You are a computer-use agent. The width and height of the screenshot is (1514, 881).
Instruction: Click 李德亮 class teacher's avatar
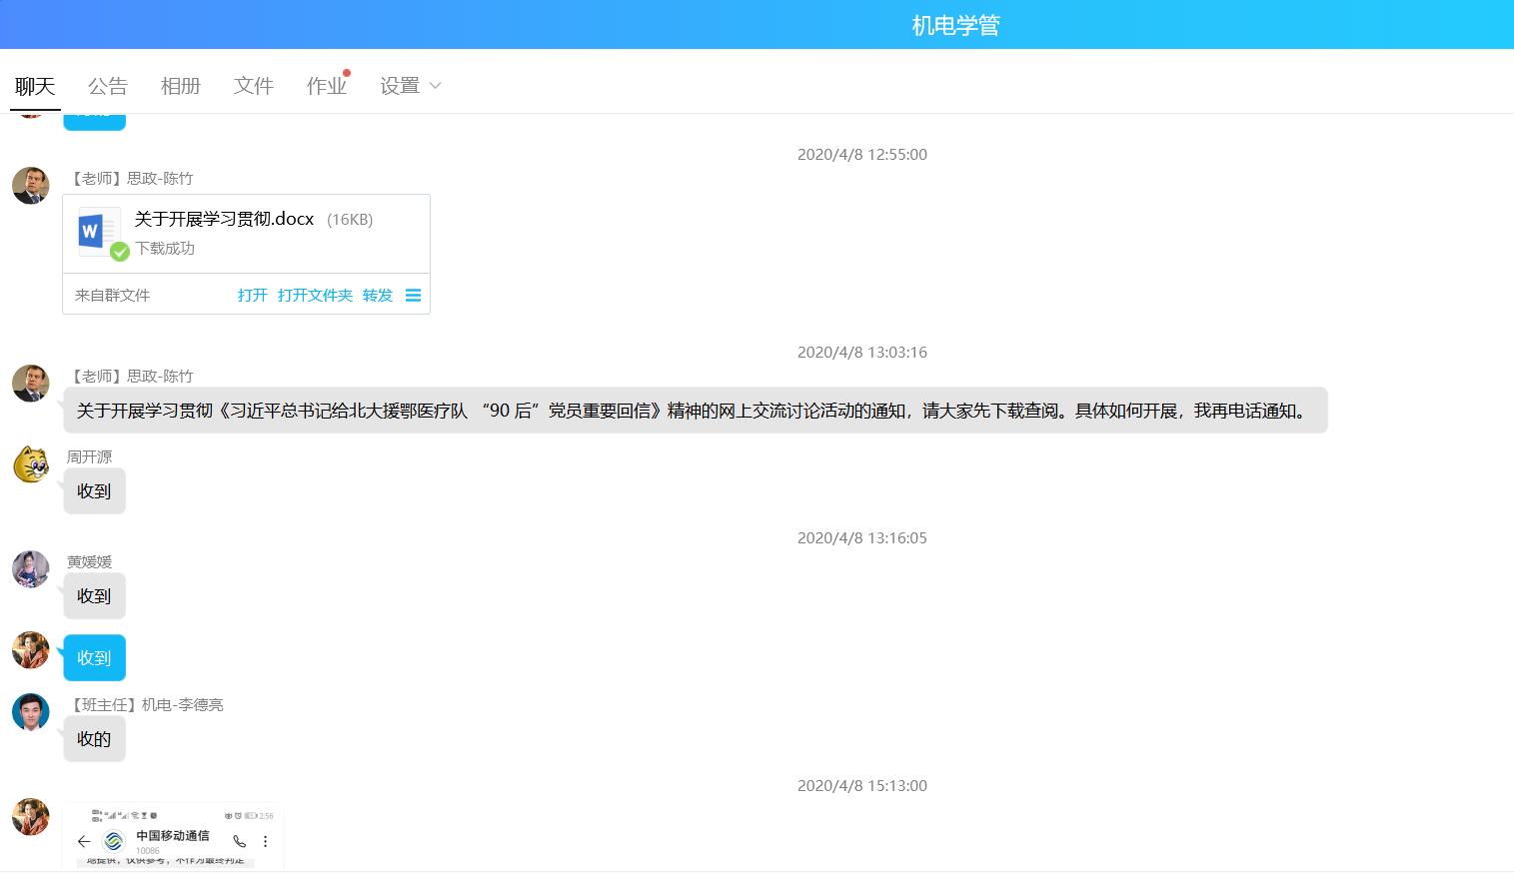(x=31, y=712)
